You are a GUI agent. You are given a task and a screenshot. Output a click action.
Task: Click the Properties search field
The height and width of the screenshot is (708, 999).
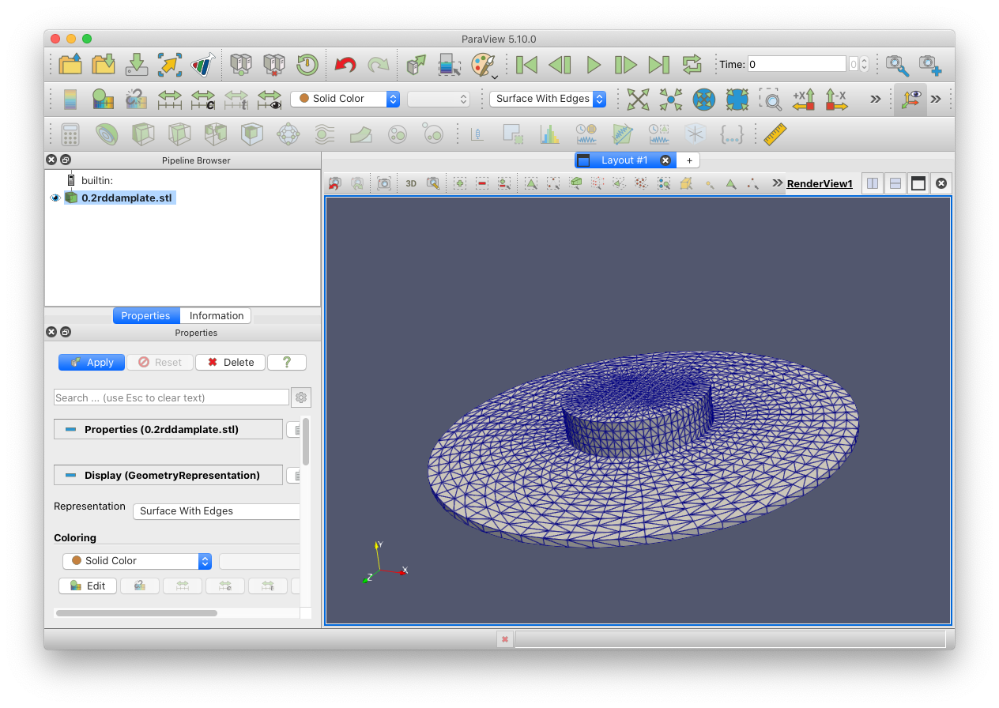172,397
